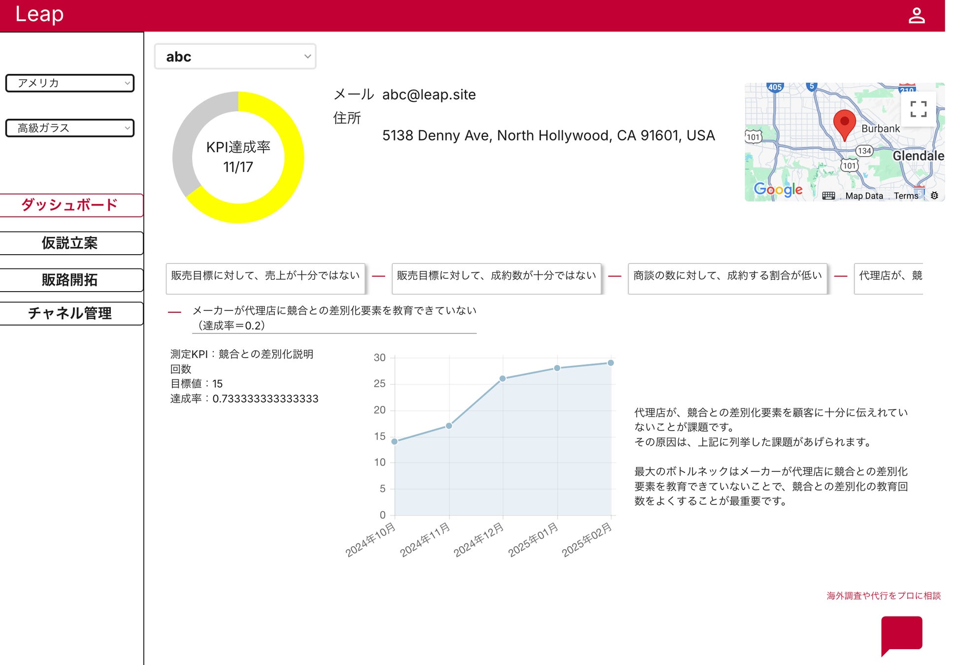Open the user account profile icon
956x665 pixels.
click(x=916, y=15)
